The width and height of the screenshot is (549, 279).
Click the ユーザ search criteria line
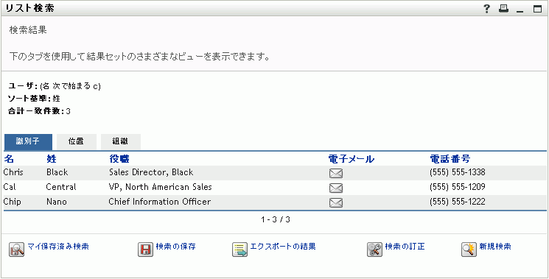[55, 86]
